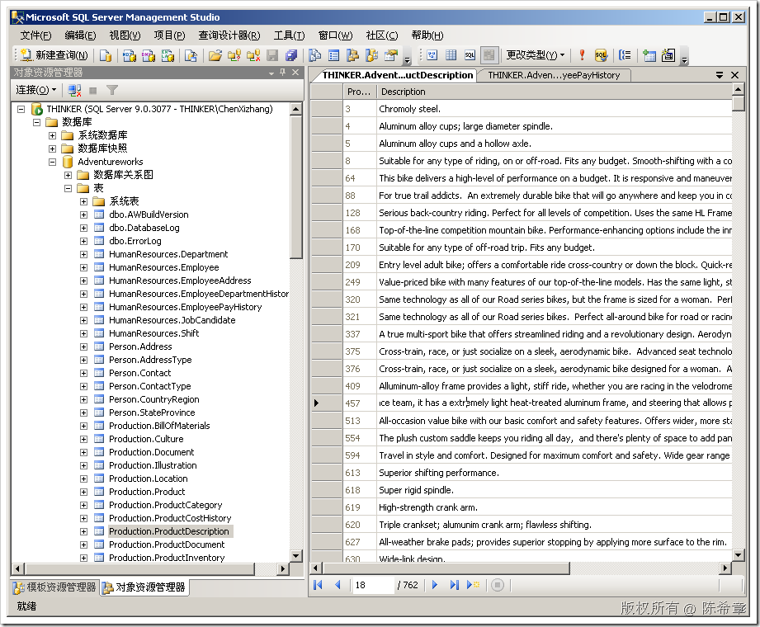The image size is (760, 627).
Task: Click the Verify SQL Syntax icon
Action: [601, 55]
